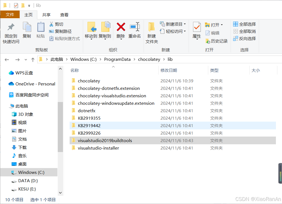Select KB2919442 folder row
This screenshot has width=282, height=204.
[x=173, y=126]
